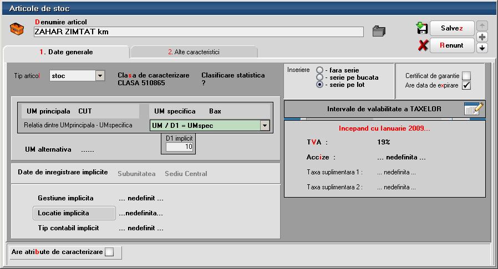Viewport: 498px width, 269px height.
Task: Click the move cross-arrows button
Action: [x=482, y=37]
